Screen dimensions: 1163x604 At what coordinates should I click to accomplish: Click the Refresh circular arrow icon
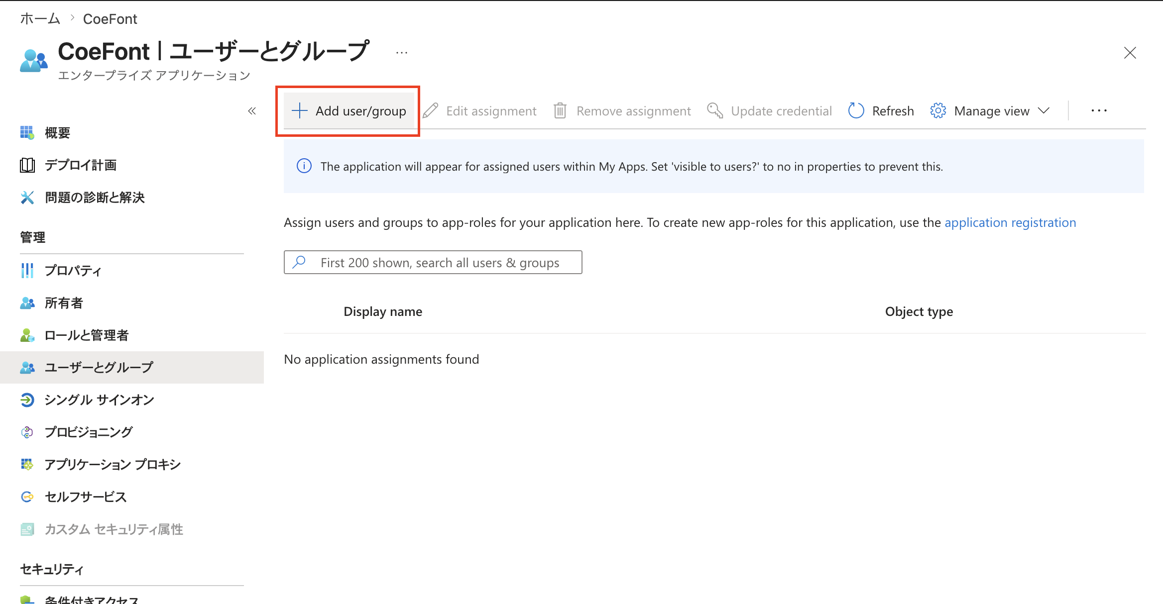coord(856,110)
